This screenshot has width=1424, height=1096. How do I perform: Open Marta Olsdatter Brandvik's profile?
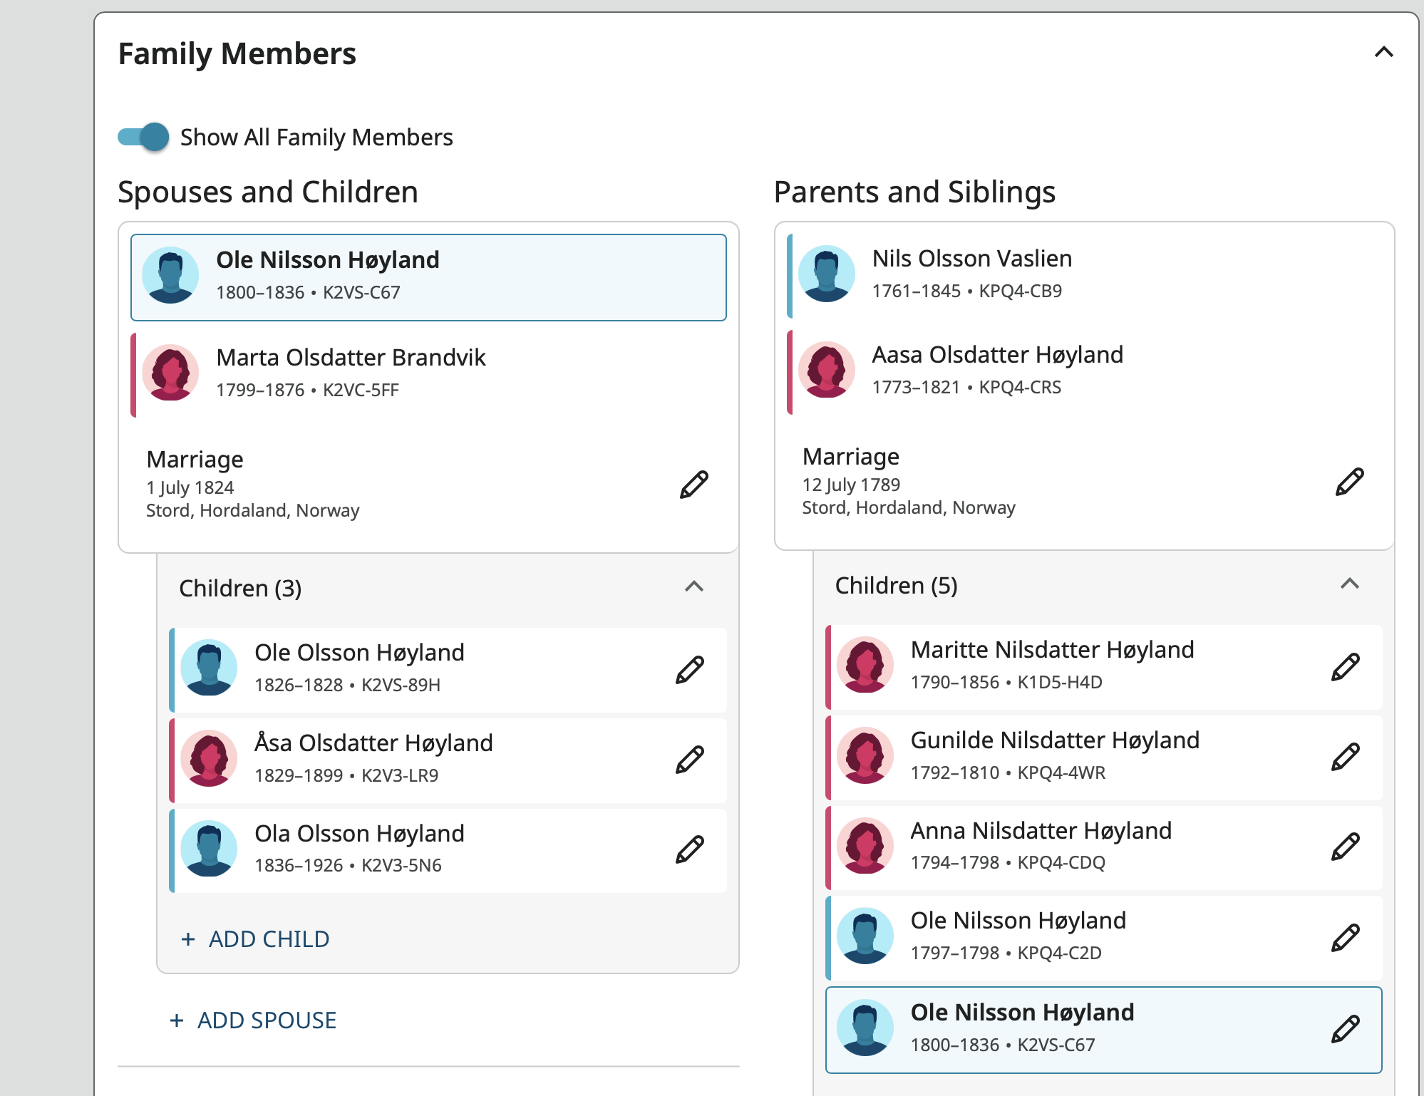[351, 358]
